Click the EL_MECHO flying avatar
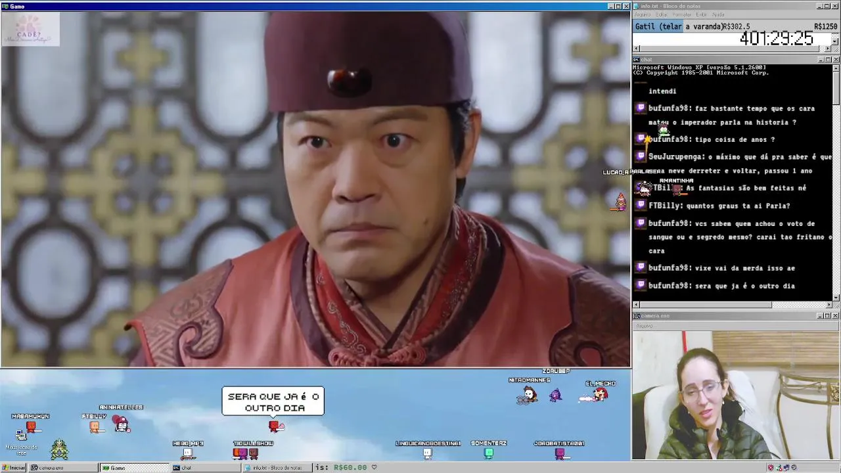The width and height of the screenshot is (841, 473). (595, 394)
